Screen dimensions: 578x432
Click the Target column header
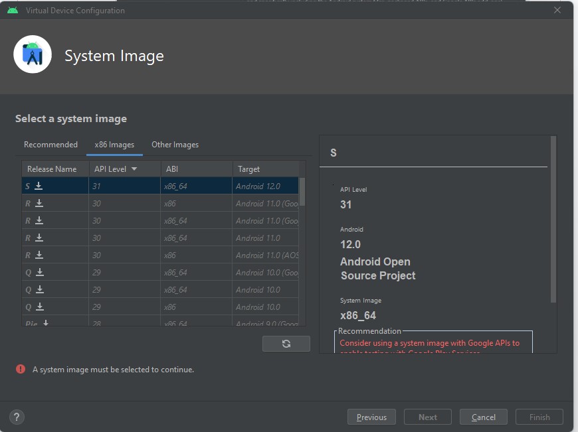pos(265,169)
